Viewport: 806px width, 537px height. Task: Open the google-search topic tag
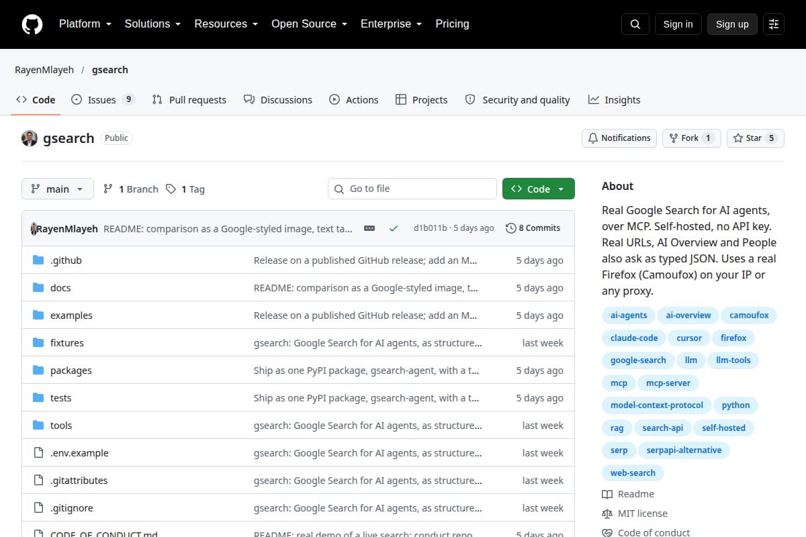638,360
